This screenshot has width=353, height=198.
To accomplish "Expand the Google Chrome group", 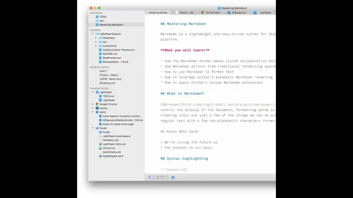I will [93, 104].
